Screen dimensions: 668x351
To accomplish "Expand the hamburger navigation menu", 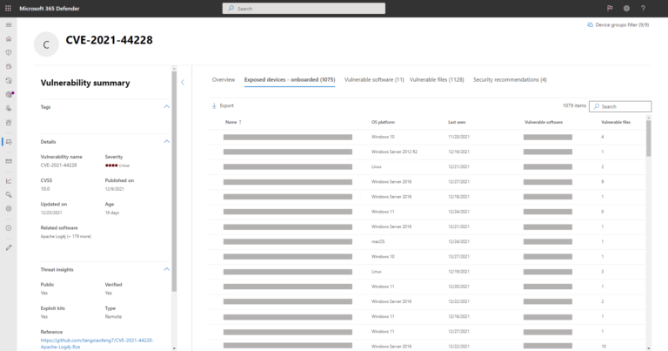I will pyautogui.click(x=9, y=25).
